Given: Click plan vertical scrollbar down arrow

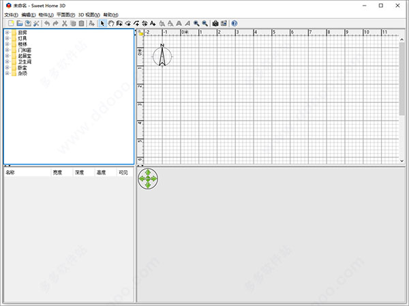Looking at the screenshot, I should (x=402, y=161).
